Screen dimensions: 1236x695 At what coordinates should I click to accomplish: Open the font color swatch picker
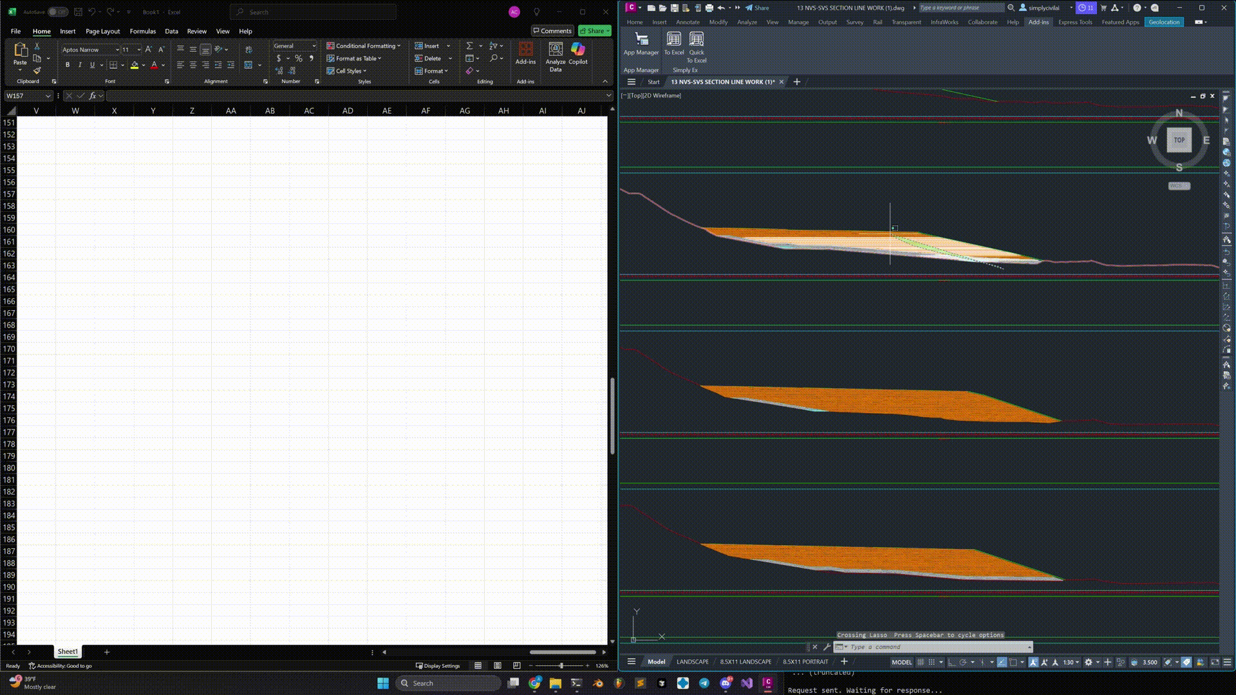161,65
